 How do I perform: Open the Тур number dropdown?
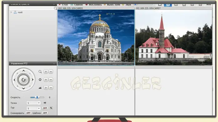[33, 108]
